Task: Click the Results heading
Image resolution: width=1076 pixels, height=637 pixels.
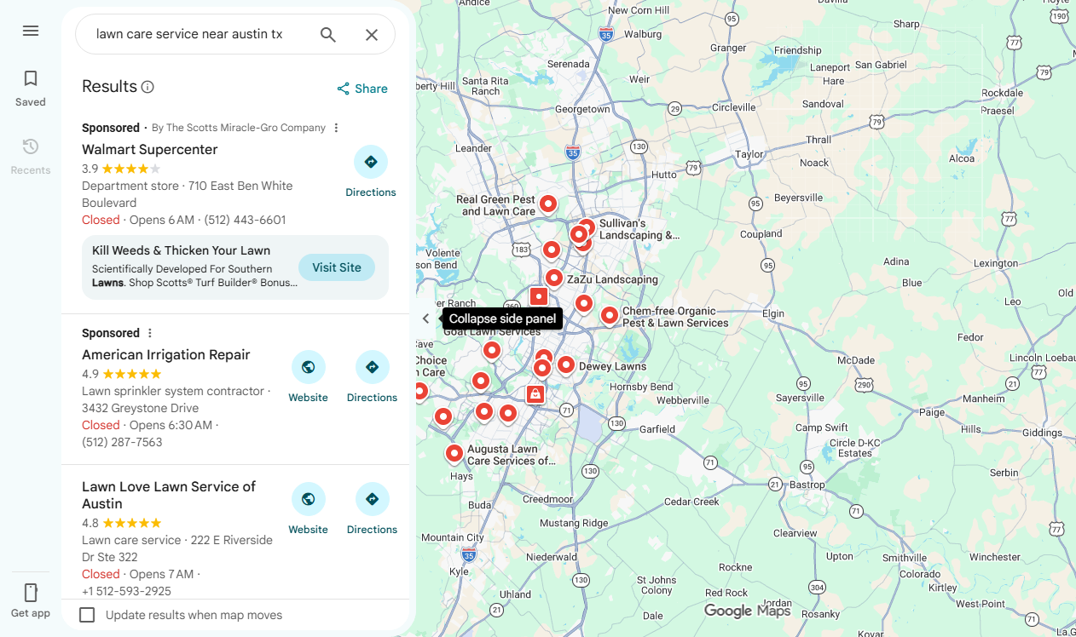Action: (x=109, y=86)
